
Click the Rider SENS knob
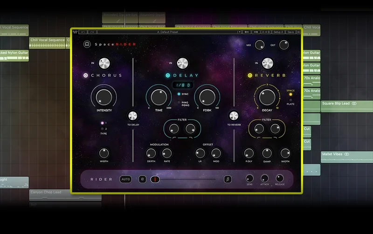tap(249, 178)
